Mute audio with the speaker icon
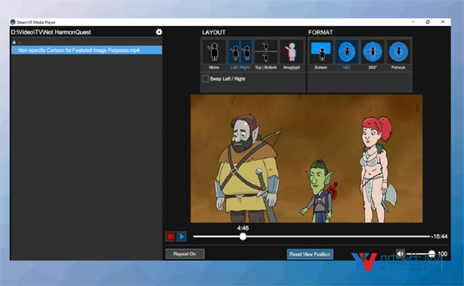464x286 pixels. tap(400, 253)
